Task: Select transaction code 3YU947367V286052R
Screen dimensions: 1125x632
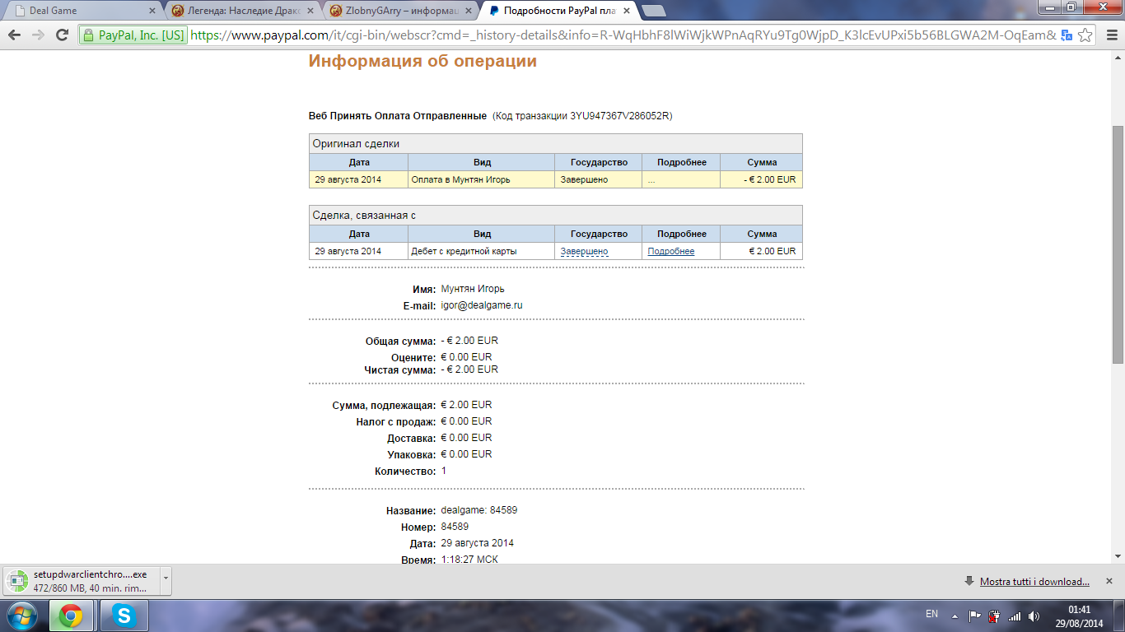Action: coord(620,116)
